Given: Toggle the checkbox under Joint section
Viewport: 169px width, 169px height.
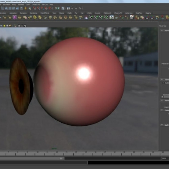Looking at the screenshot, I should tap(164, 83).
